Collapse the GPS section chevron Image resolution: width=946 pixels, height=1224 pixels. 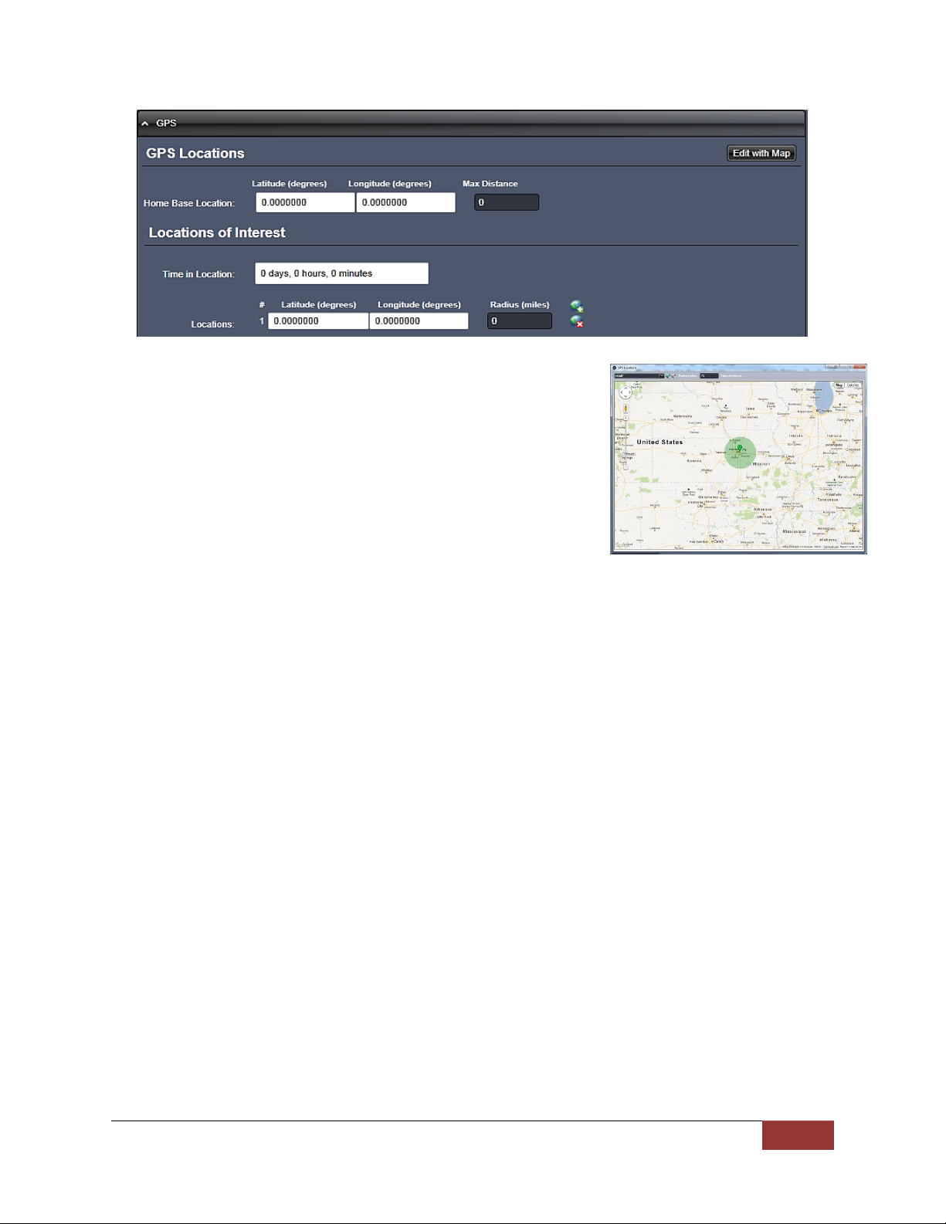click(x=145, y=124)
